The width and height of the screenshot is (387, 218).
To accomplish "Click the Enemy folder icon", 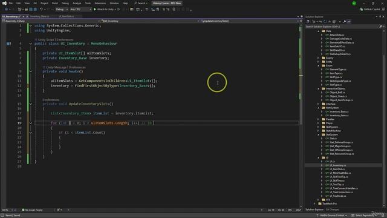I will point(324,58).
